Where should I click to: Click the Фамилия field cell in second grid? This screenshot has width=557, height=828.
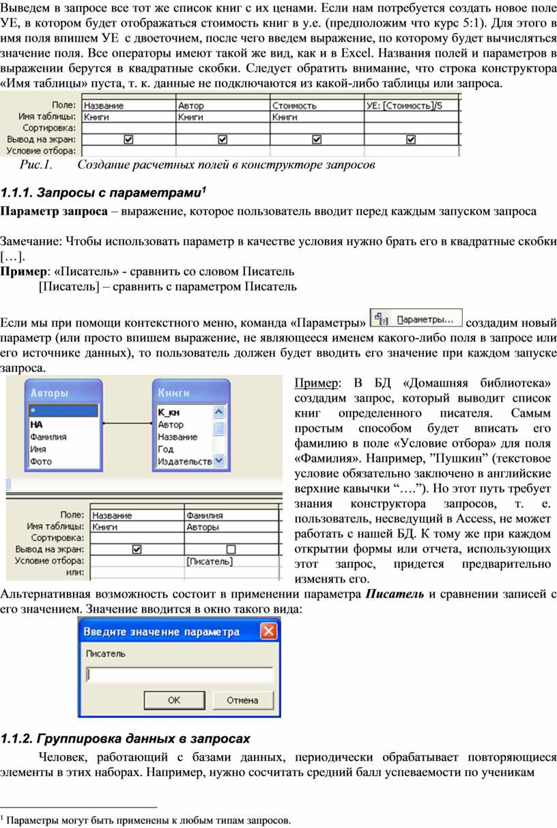point(232,516)
